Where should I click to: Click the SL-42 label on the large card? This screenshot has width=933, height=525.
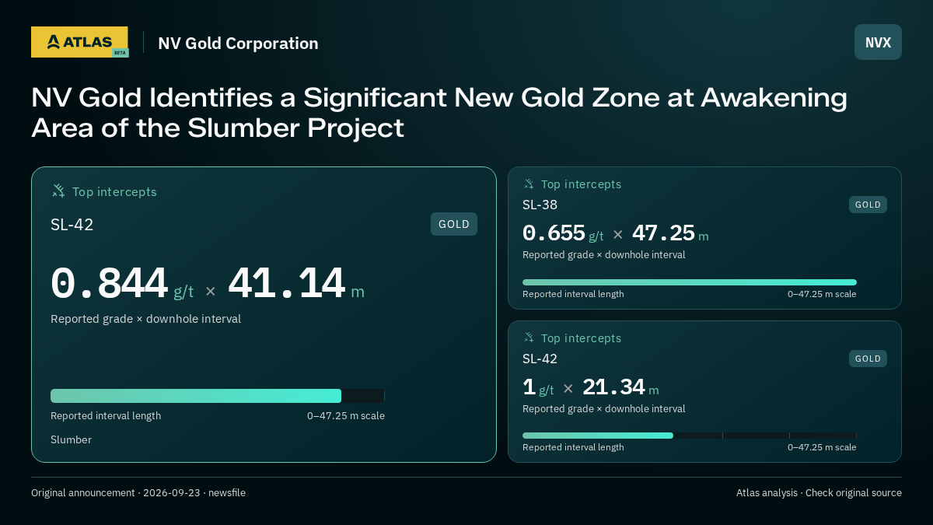pyautogui.click(x=72, y=225)
